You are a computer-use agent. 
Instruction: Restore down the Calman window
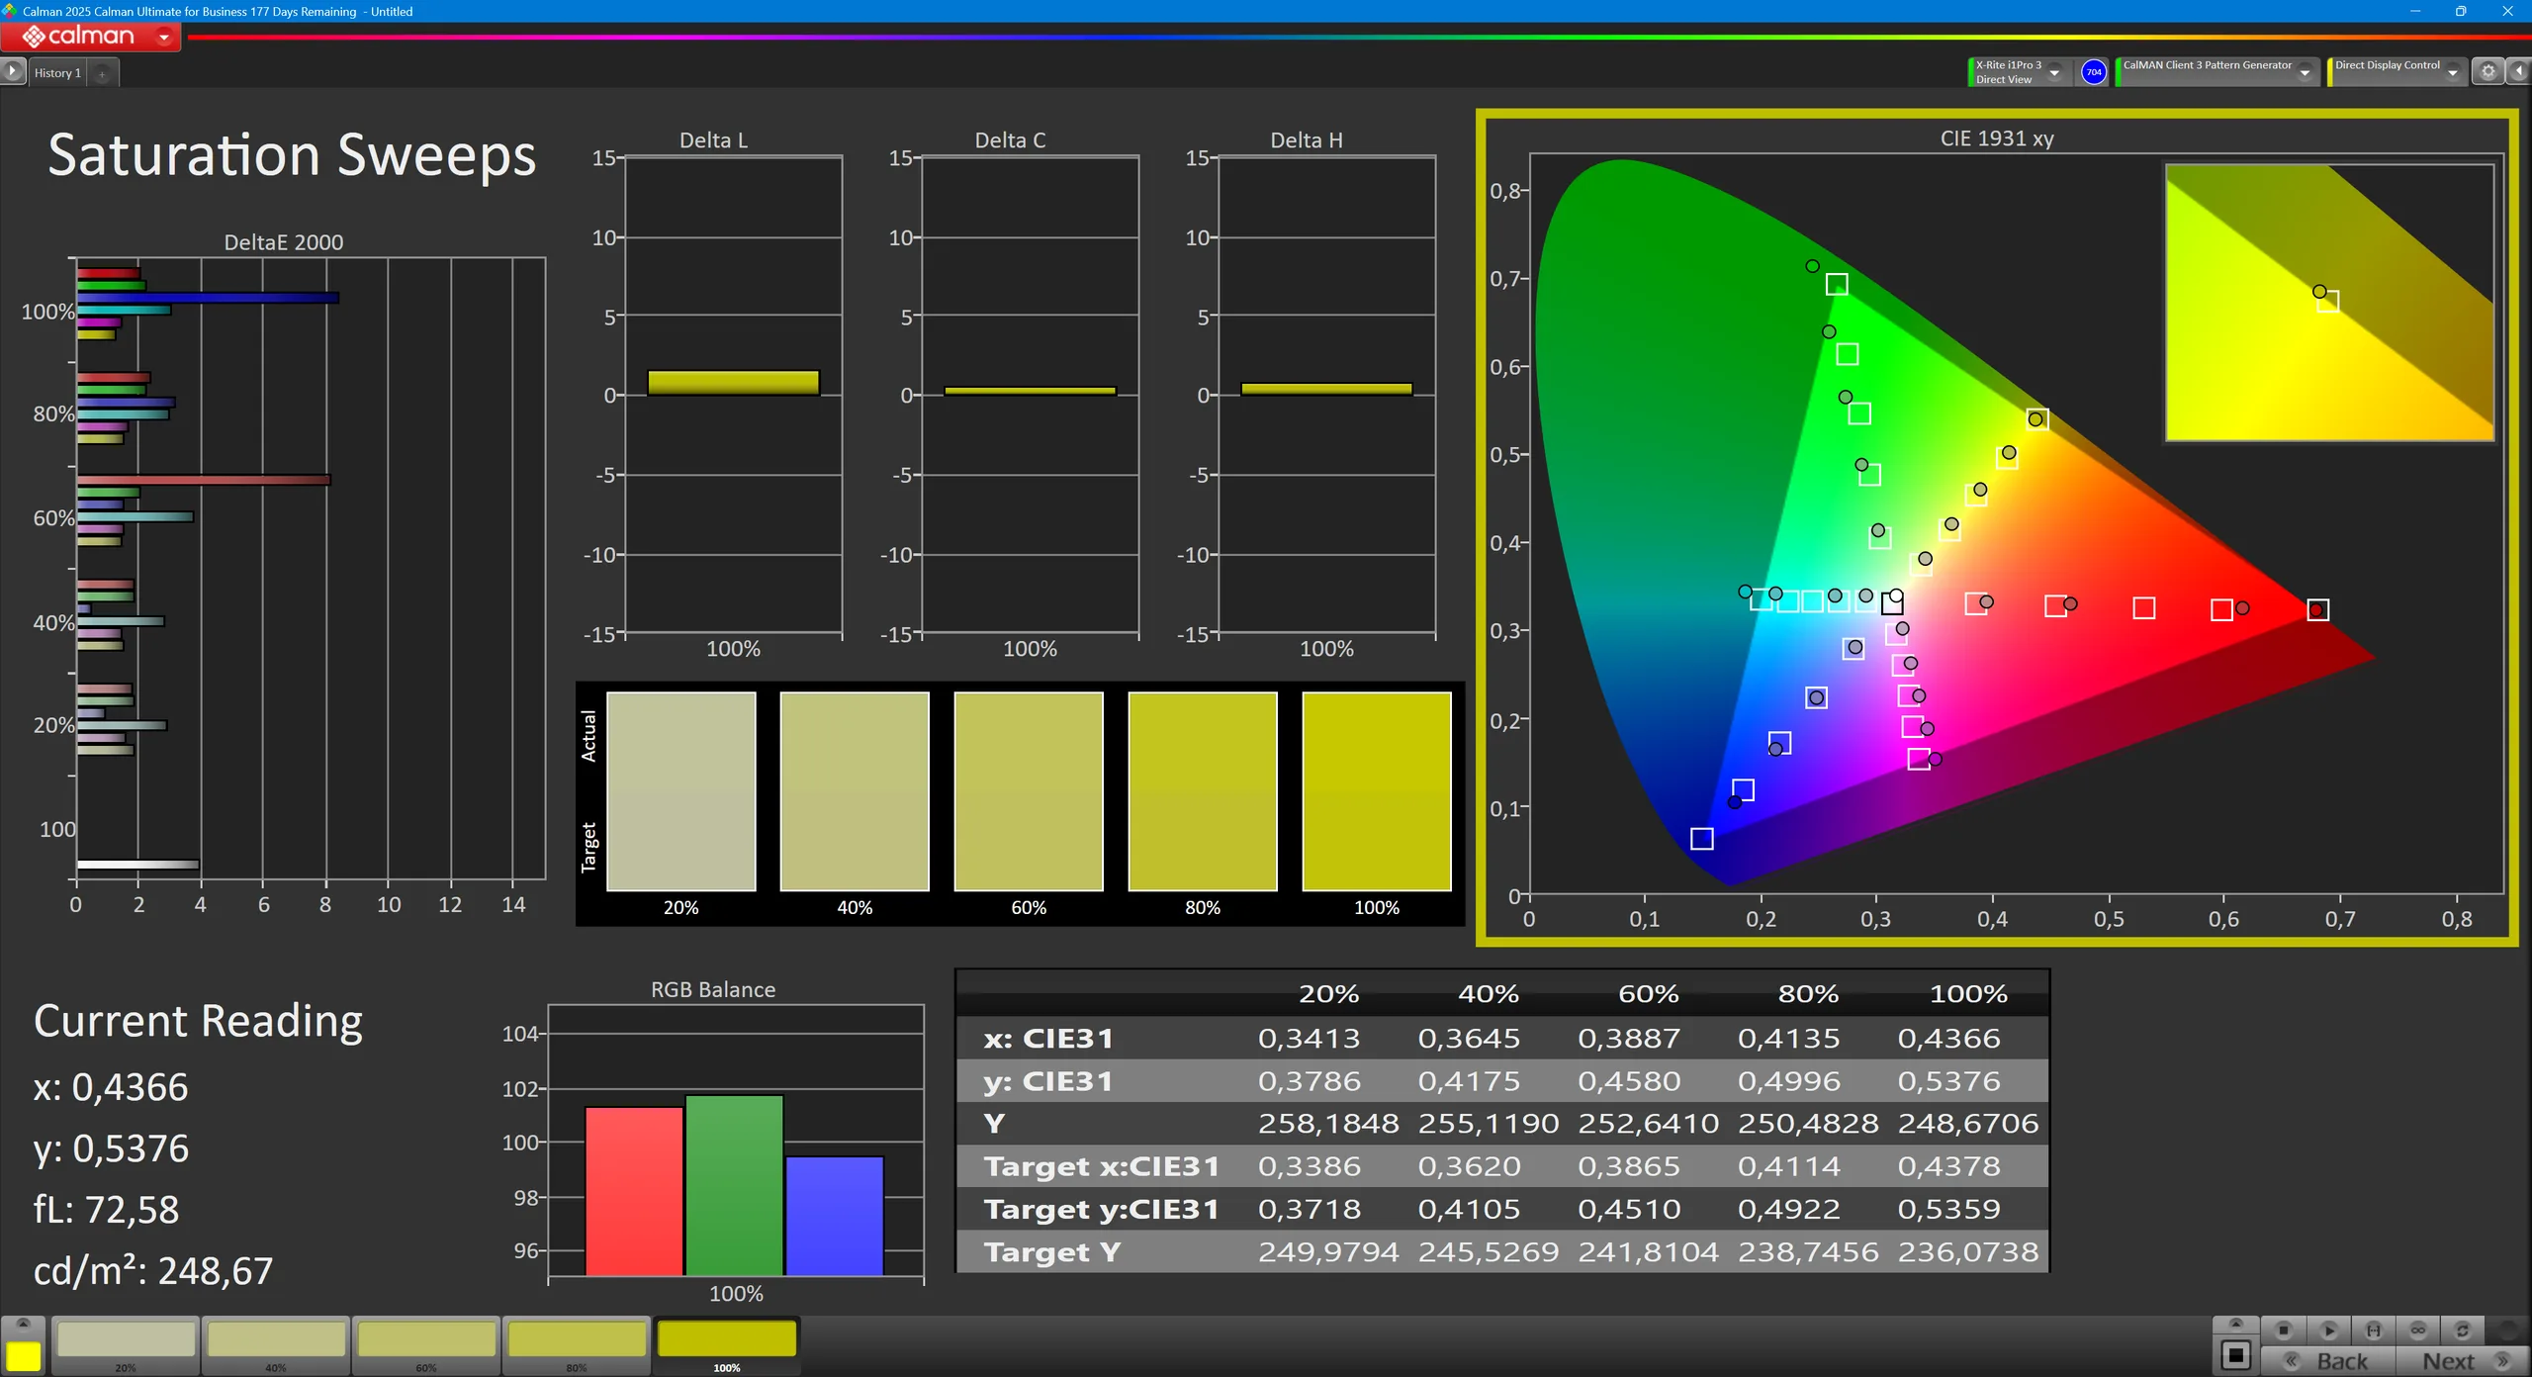click(x=2461, y=11)
